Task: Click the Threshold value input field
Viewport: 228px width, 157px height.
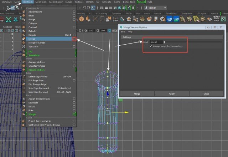Action: pyautogui.click(x=156, y=42)
